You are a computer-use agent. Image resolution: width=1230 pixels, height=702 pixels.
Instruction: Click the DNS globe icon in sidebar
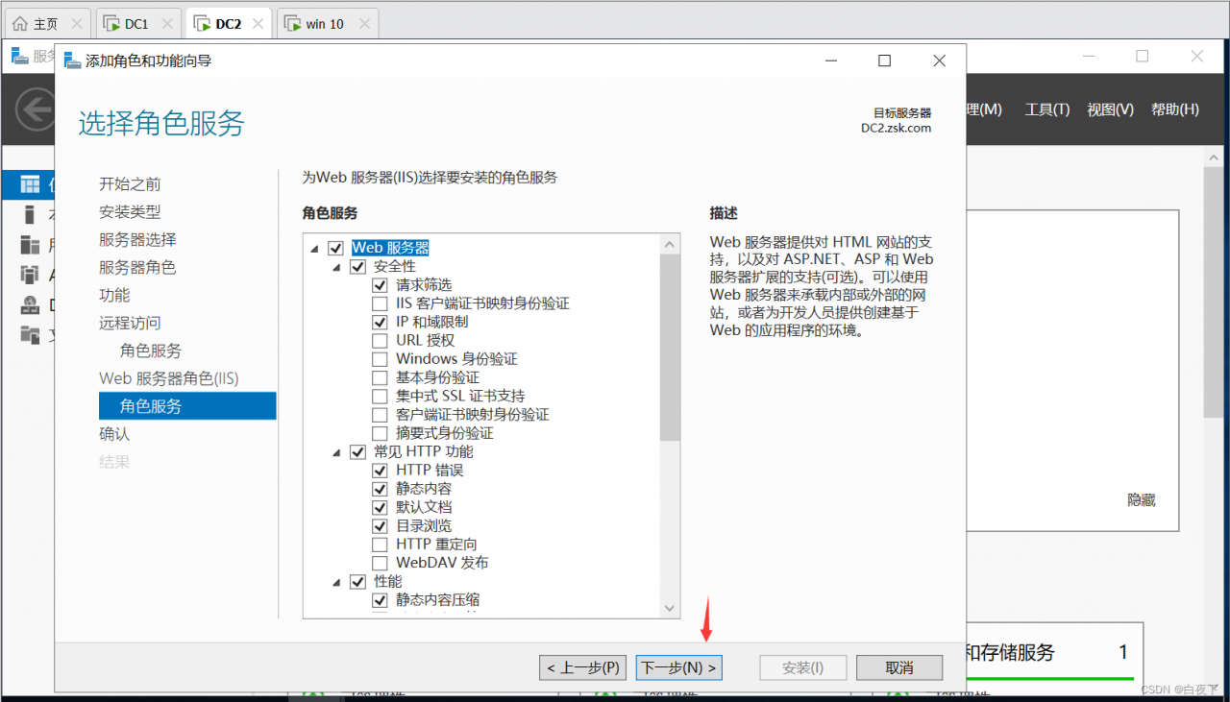tap(29, 304)
